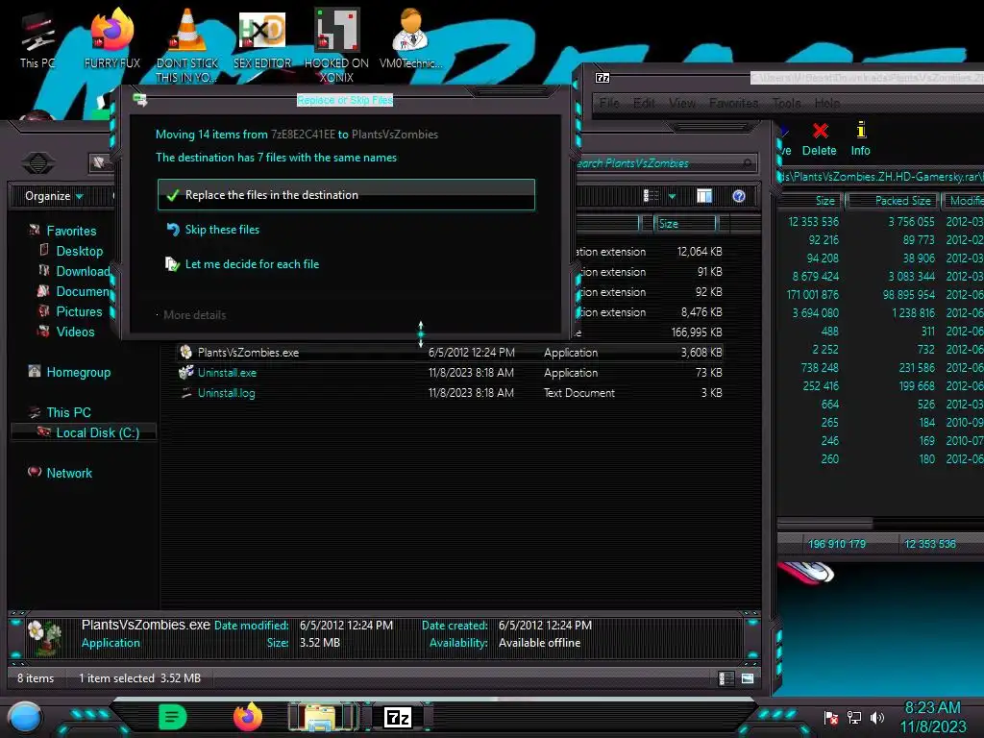Click the 7-Zip address path field
This screenshot has width=984, height=738.
coord(880,177)
